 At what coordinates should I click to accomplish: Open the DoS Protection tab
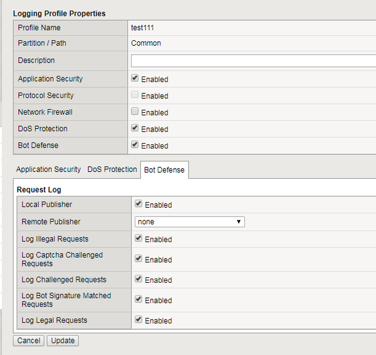tap(112, 169)
